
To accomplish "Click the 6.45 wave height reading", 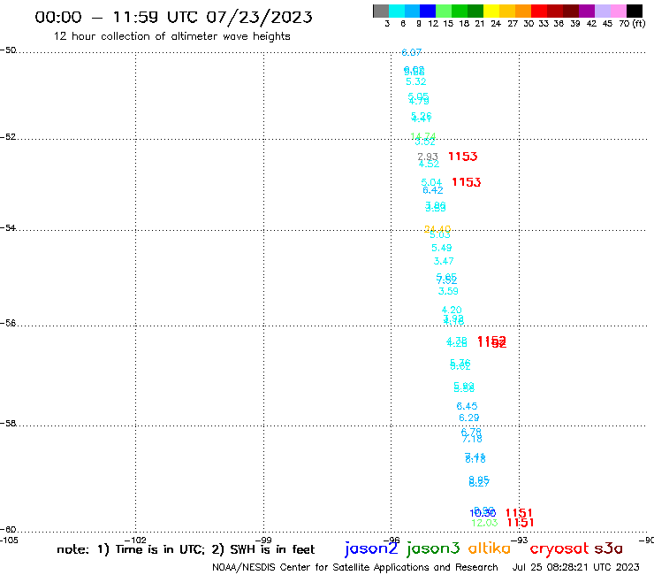I will tap(468, 406).
